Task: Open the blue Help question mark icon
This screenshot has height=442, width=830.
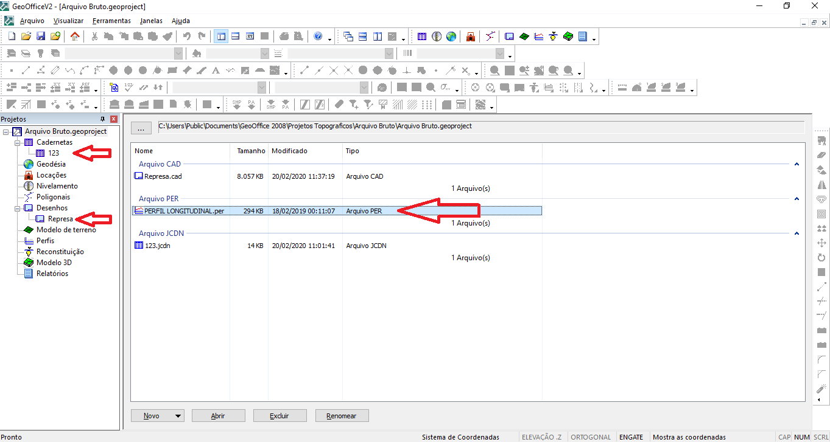Action: pyautogui.click(x=318, y=36)
